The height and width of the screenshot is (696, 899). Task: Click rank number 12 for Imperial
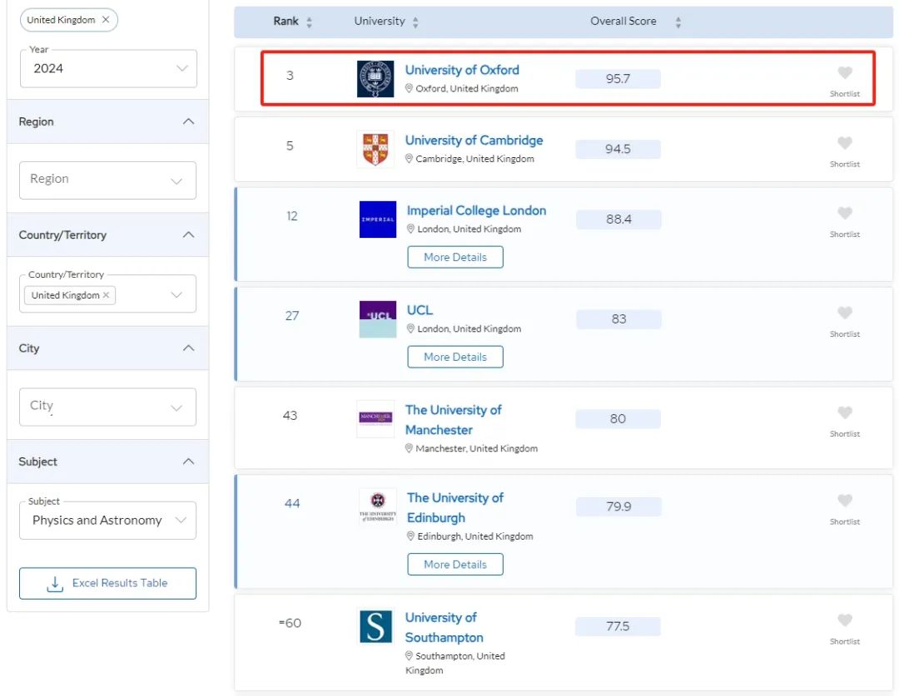[x=292, y=216]
